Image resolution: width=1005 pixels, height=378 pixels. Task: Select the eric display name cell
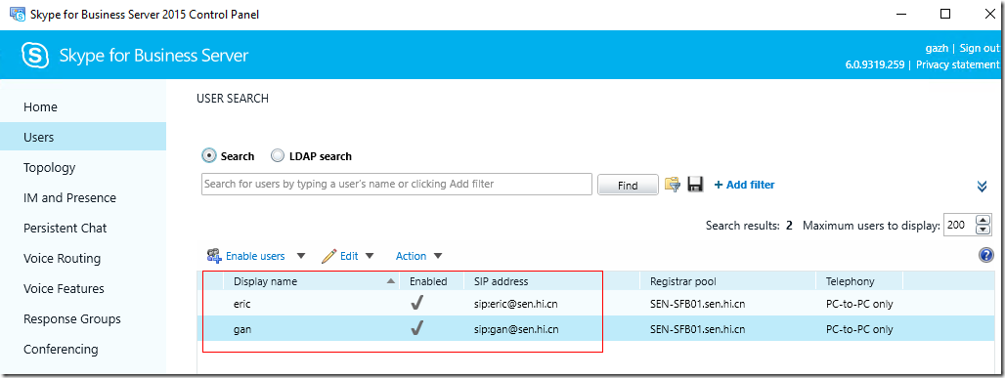point(242,304)
